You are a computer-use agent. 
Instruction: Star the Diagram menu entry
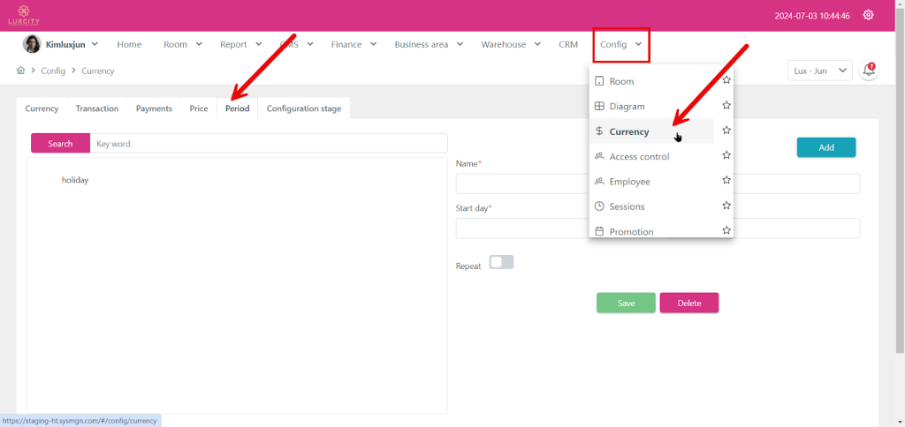(x=726, y=106)
